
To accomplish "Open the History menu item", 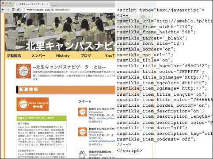I will [x=63, y=56].
